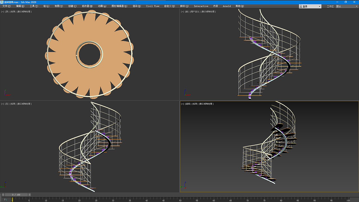This screenshot has height=202, width=359.
Task: Open the shading menu of the front viewport
Action: pyautogui.click(x=208, y=12)
